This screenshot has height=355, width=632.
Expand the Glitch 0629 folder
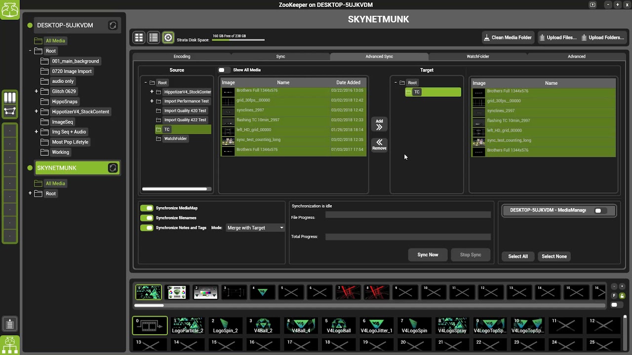[36, 91]
